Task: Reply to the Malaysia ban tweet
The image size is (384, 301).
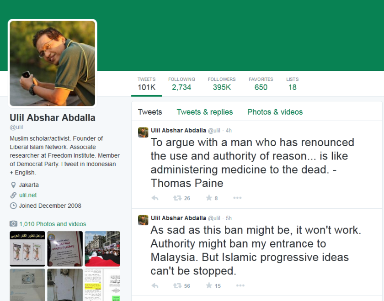Action: [155, 285]
